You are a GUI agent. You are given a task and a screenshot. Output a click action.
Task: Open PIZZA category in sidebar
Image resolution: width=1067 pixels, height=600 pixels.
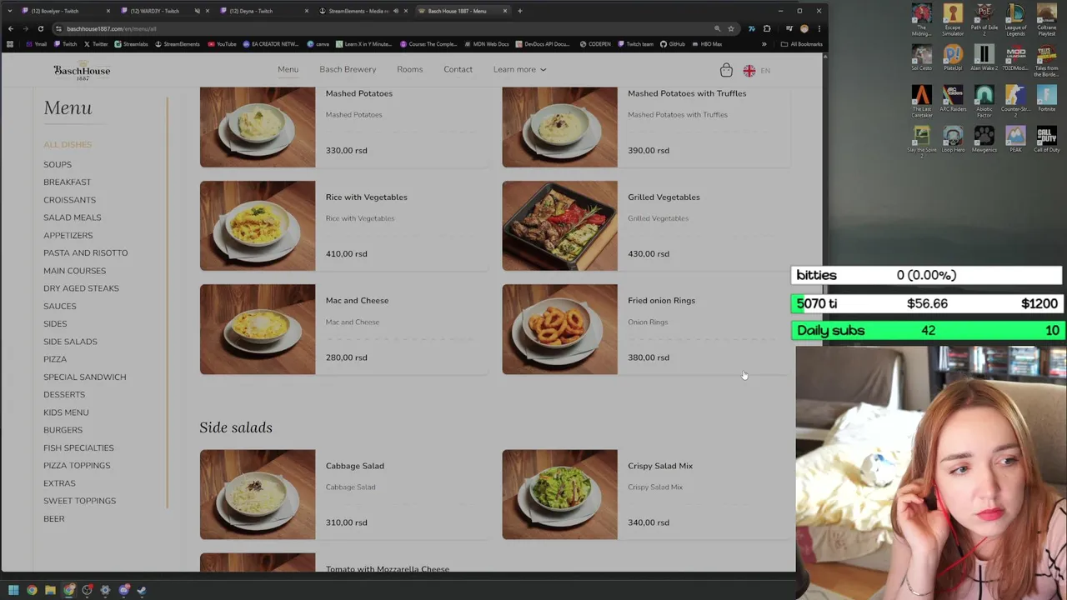pos(55,359)
